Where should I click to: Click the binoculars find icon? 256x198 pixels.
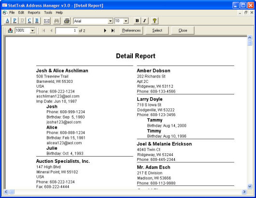click(57, 21)
